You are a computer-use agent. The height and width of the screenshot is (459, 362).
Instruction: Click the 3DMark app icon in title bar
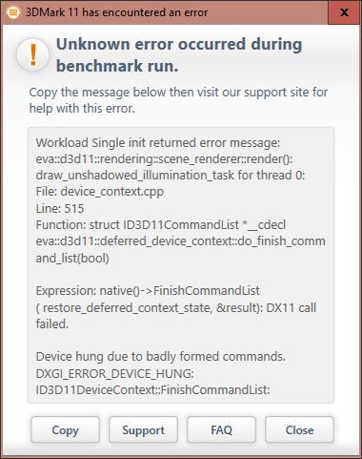(x=13, y=12)
